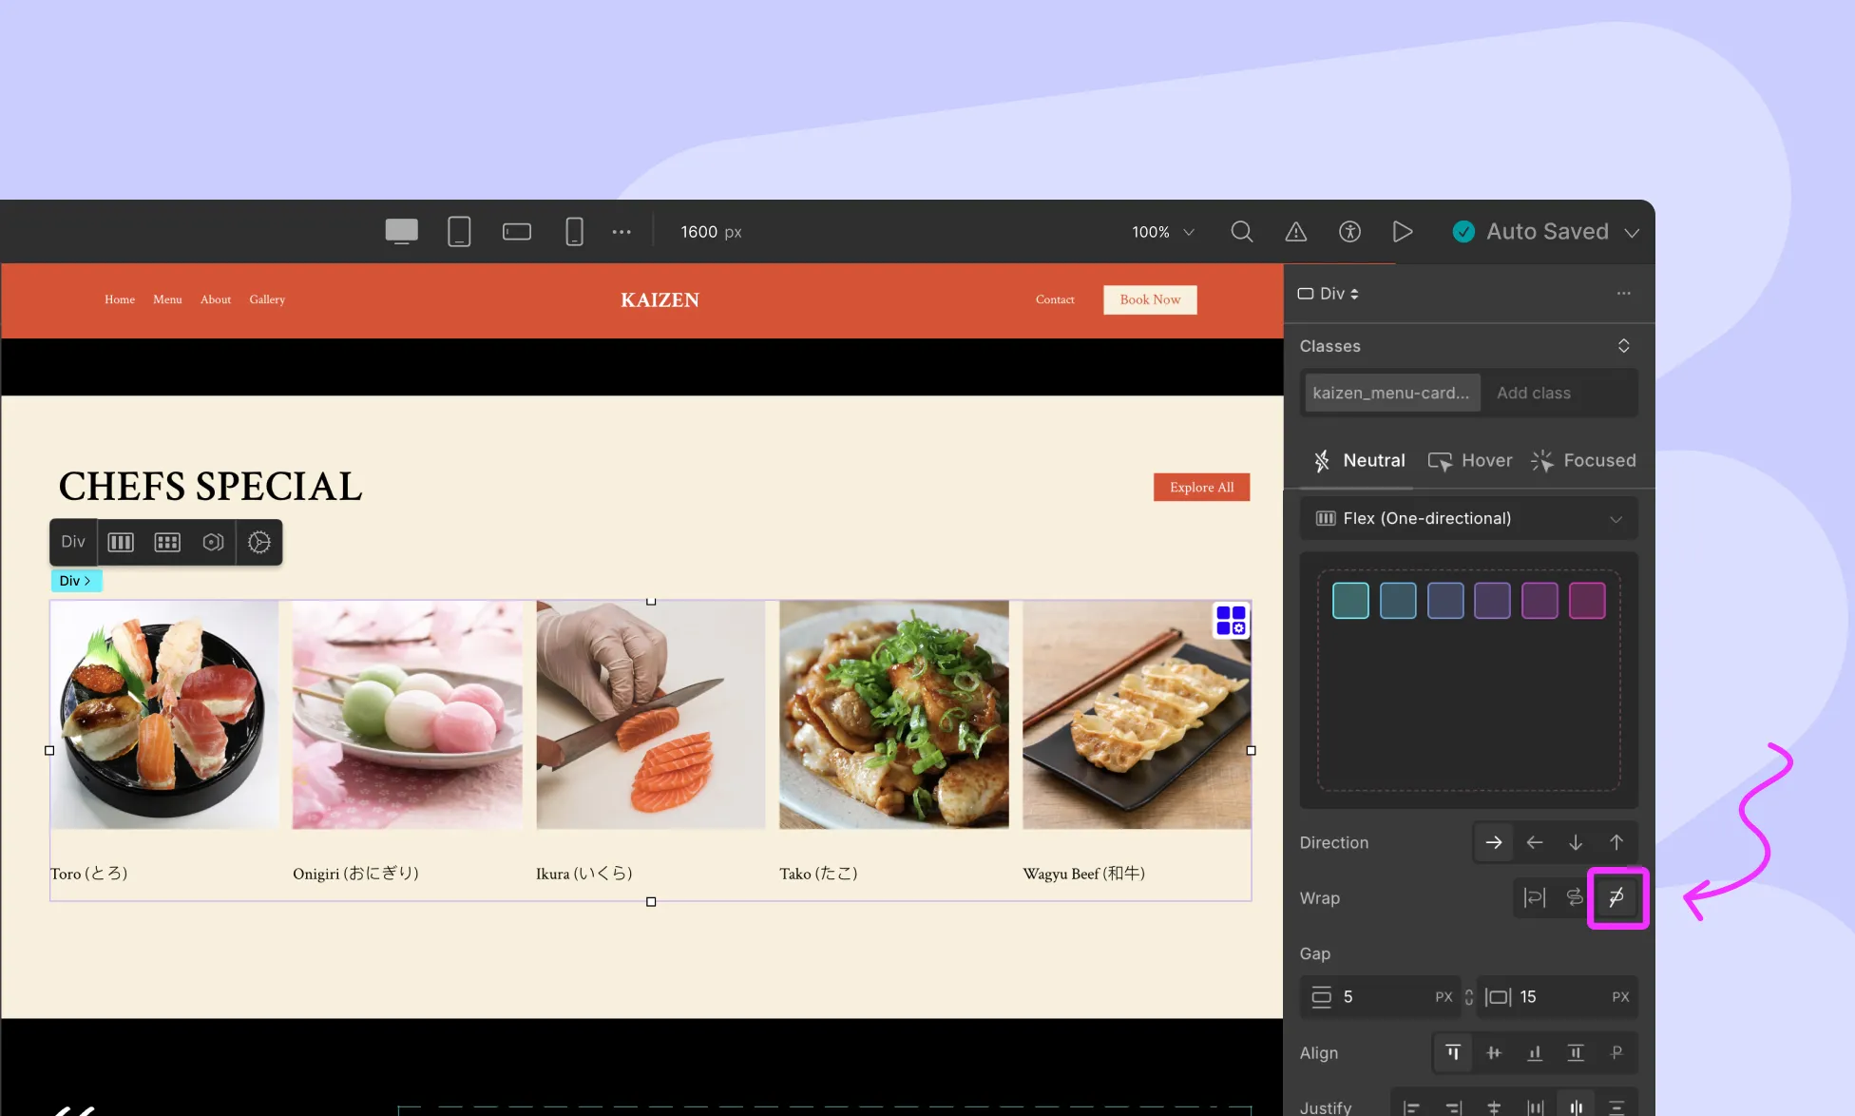Click the Book Now button
Screen dimensions: 1855x1116
tap(1150, 299)
